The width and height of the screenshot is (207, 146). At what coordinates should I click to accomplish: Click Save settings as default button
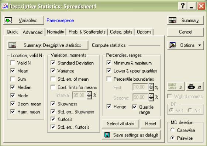[131, 135]
